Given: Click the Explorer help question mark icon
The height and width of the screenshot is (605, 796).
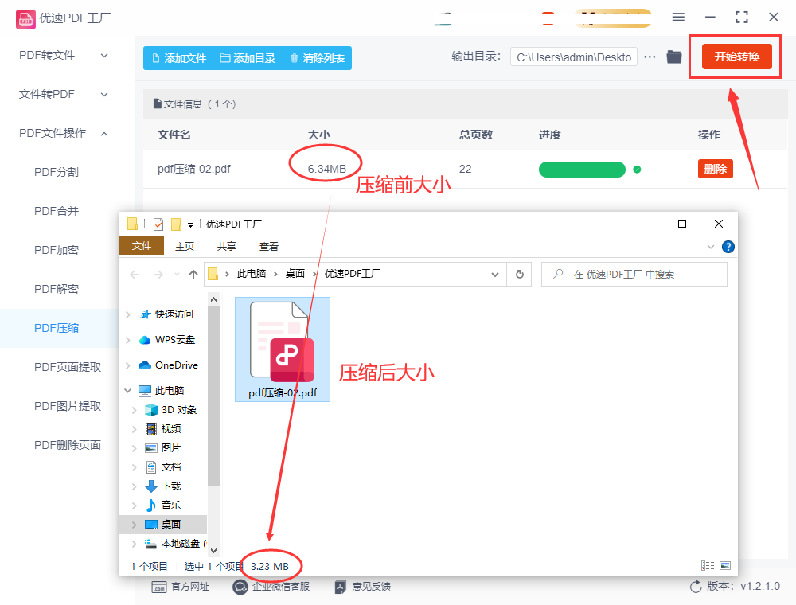Looking at the screenshot, I should pyautogui.click(x=728, y=247).
